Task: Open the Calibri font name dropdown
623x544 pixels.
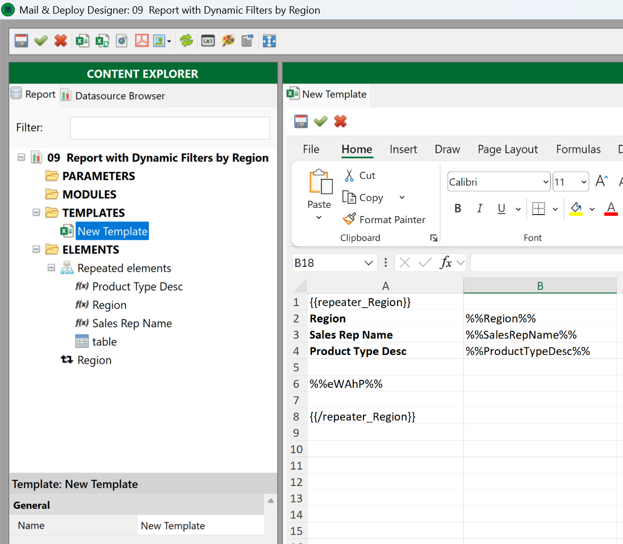Action: point(544,182)
